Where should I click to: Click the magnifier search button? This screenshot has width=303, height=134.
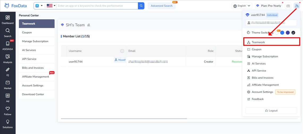point(141,6)
